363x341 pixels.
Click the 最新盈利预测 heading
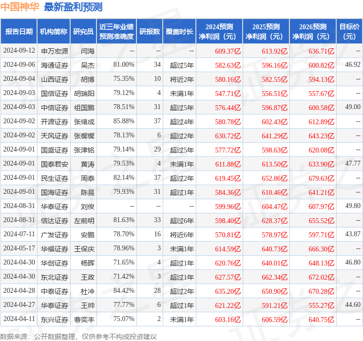tap(73, 7)
